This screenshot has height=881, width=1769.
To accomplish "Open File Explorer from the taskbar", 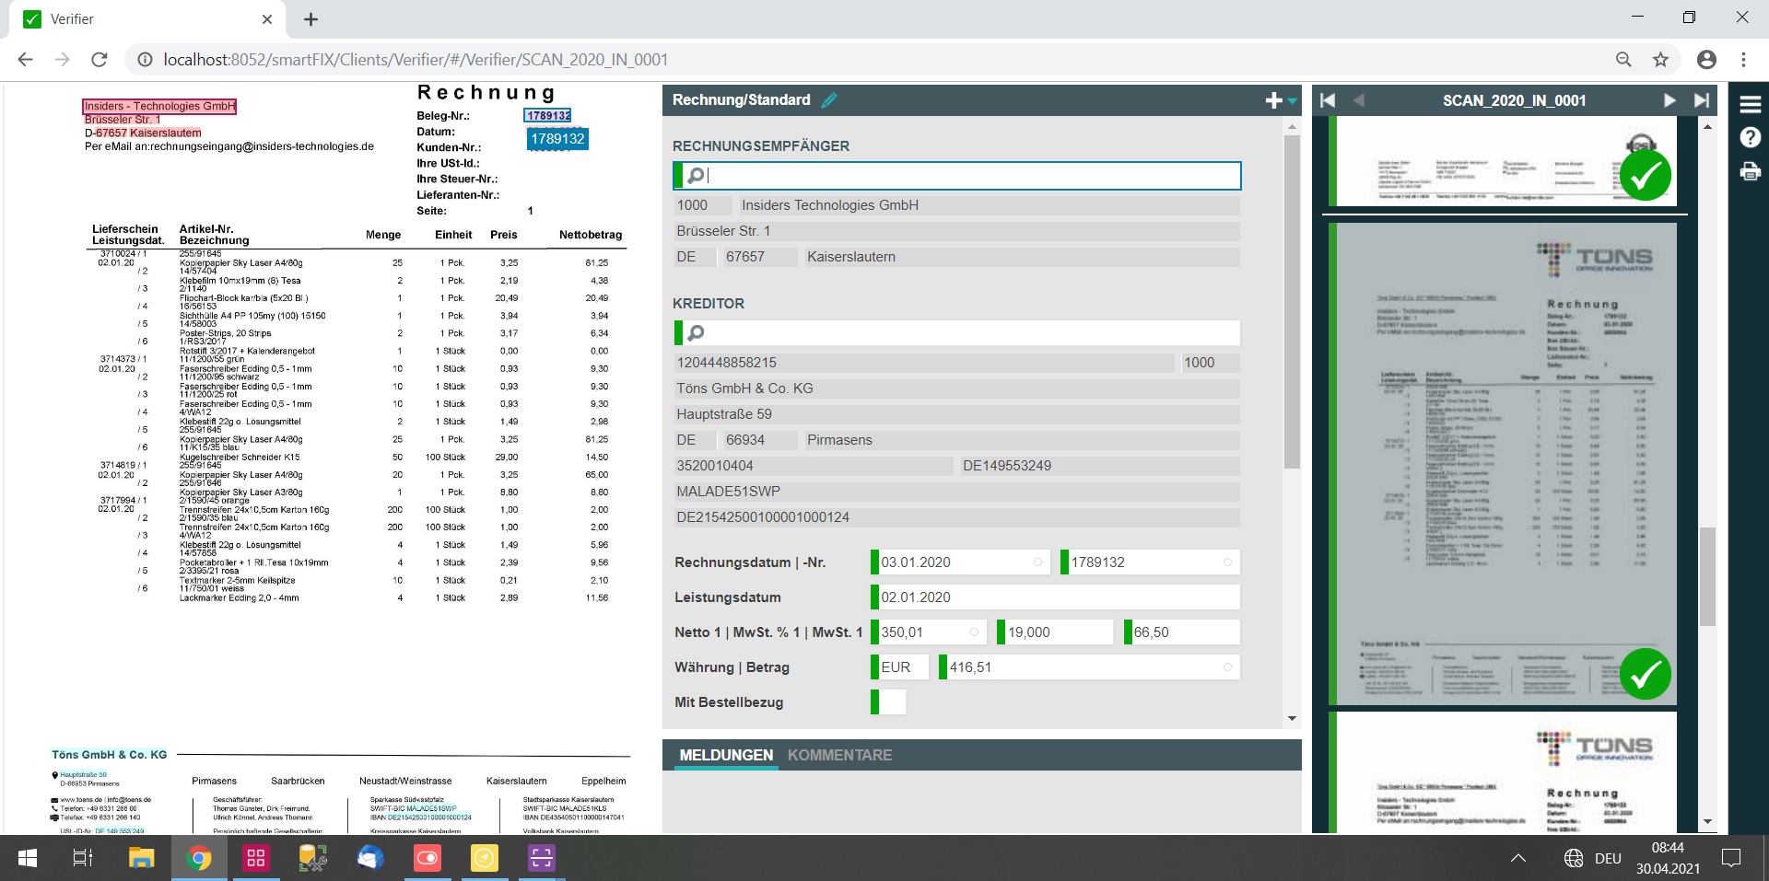I will tap(141, 858).
